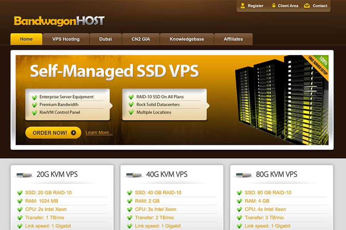Click text 'KiwiVM Control Panel'
Viewport: 346px width, 230px height.
60,112
